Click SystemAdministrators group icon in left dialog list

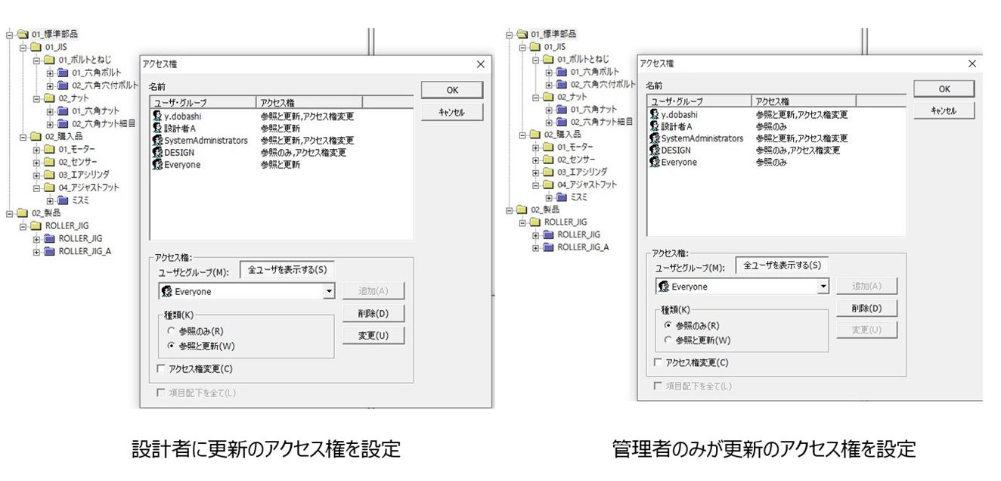(x=158, y=141)
